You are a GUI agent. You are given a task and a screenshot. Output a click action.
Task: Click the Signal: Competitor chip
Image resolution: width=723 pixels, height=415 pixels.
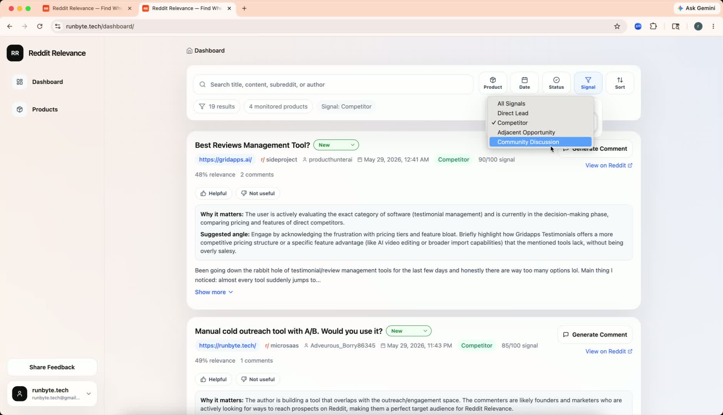click(346, 106)
